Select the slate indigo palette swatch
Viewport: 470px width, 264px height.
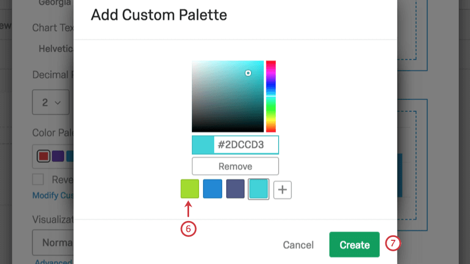[236, 189]
